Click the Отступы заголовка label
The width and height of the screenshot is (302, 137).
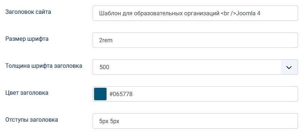tap(32, 120)
